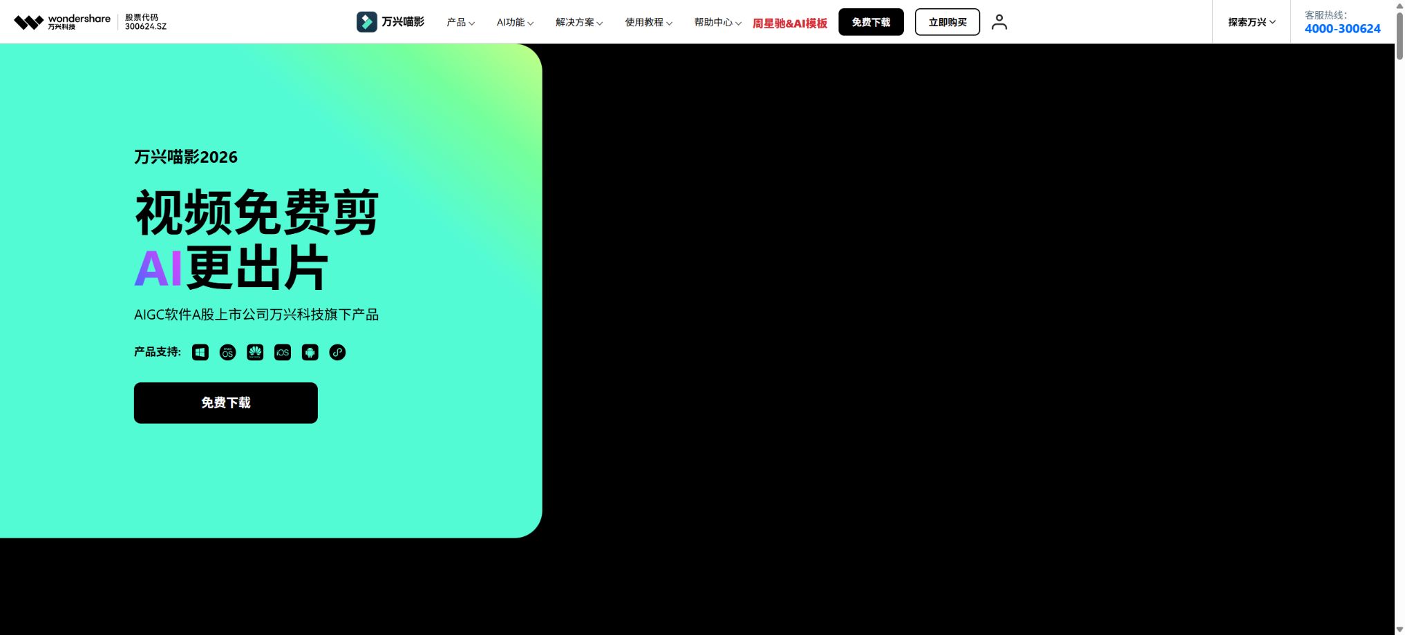Click the AI更出片 headline text
1405x635 pixels.
pos(232,268)
